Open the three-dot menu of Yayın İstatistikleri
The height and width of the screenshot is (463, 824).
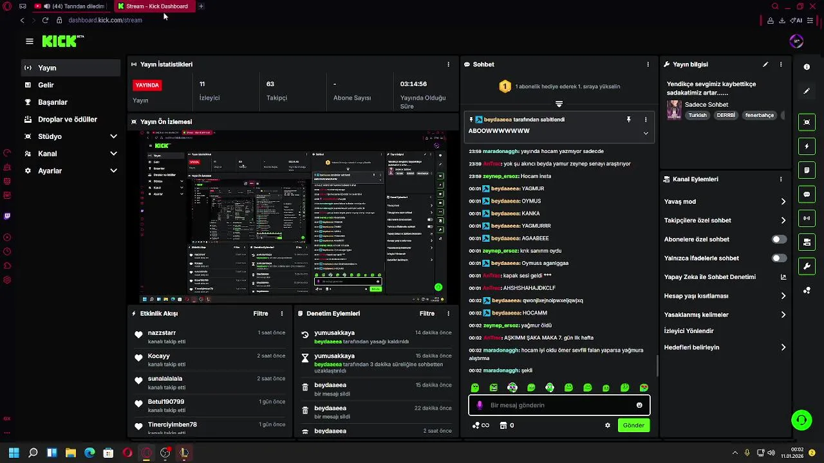pyautogui.click(x=448, y=64)
